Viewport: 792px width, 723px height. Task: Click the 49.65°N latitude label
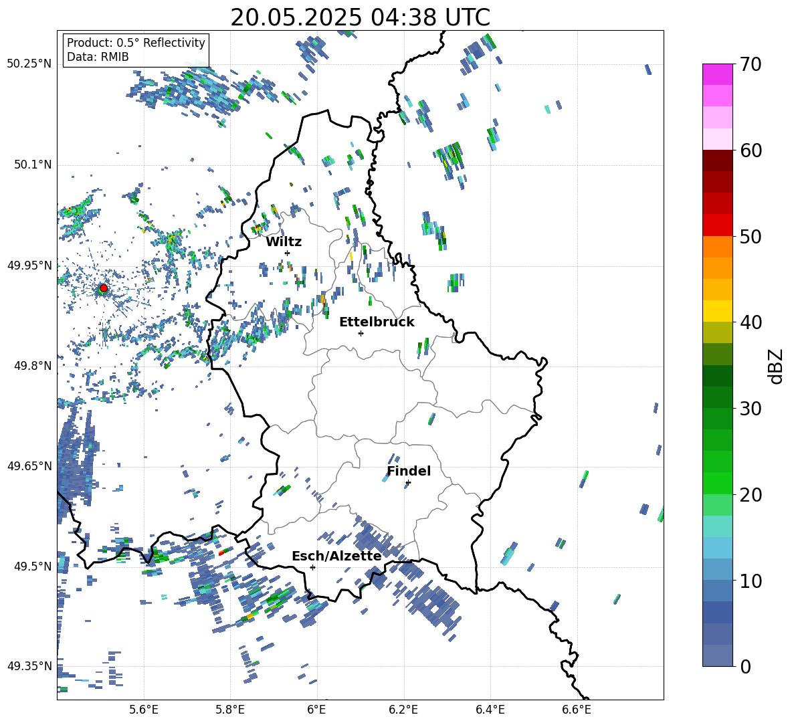coord(29,466)
